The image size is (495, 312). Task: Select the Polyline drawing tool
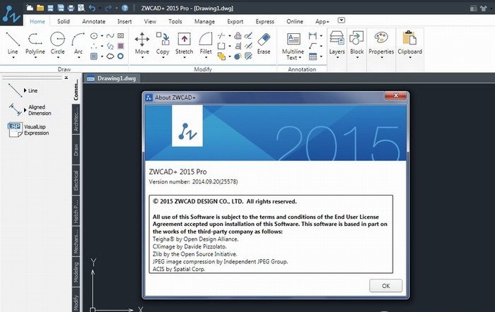[x=35, y=42]
